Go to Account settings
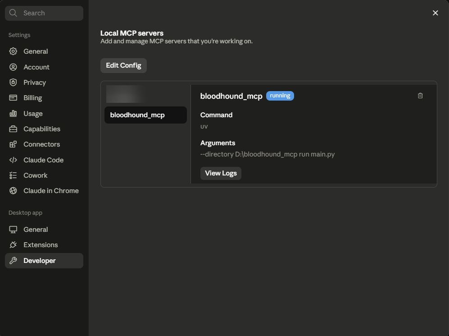Screen dimensions: 449x336 (x=44, y=67)
